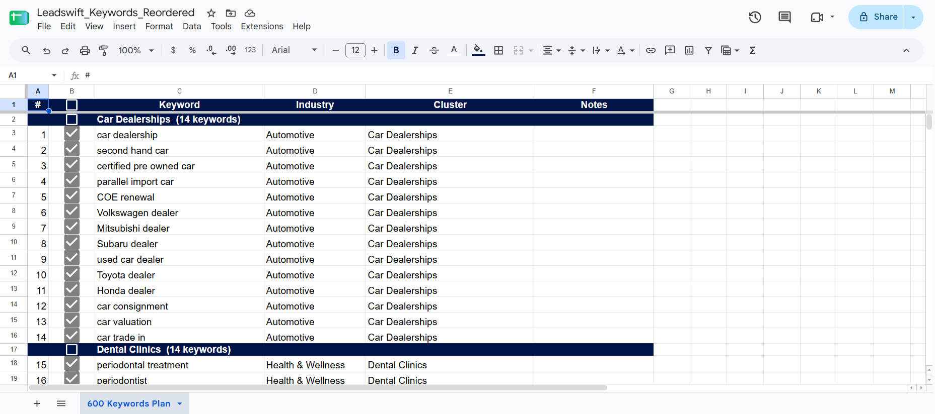Click the Share button
This screenshot has width=935, height=414.
pyautogui.click(x=876, y=17)
